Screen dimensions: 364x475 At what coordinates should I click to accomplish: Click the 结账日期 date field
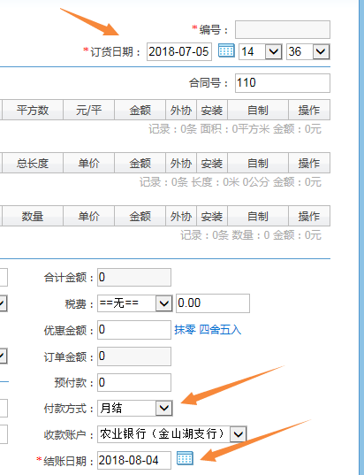[134, 461]
